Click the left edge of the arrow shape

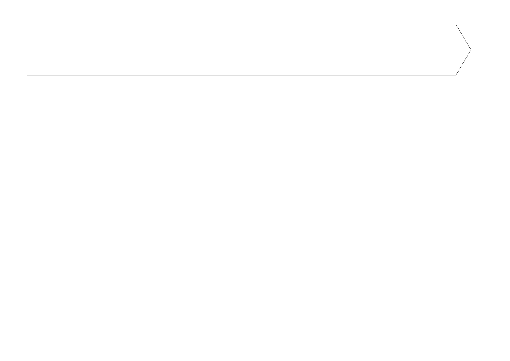point(27,50)
